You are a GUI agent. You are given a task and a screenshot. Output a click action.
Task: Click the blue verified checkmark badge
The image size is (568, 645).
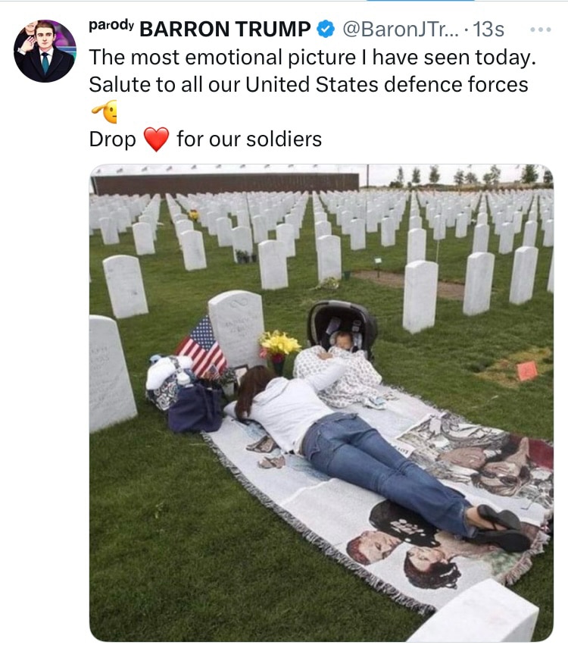[x=326, y=30]
